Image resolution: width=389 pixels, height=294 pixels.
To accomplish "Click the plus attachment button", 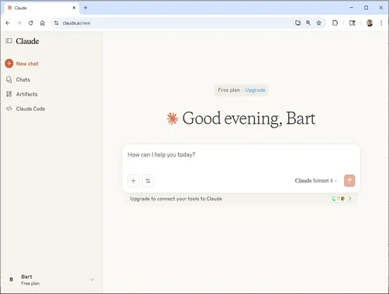I will [133, 181].
